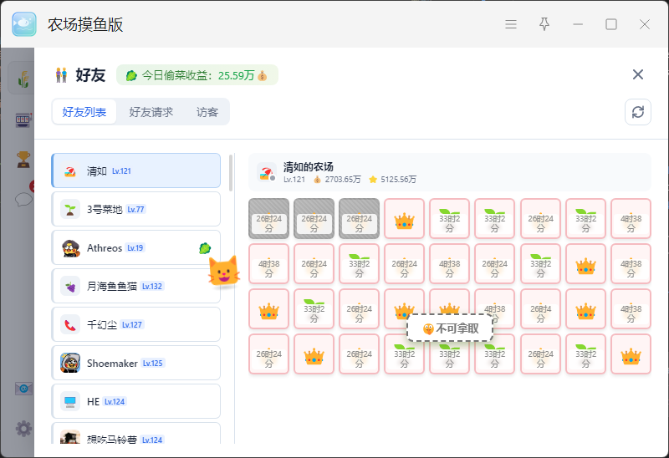Screen dimensions: 669x458
Task: Select friend Shoemaker Lv.125
Action: (x=136, y=363)
